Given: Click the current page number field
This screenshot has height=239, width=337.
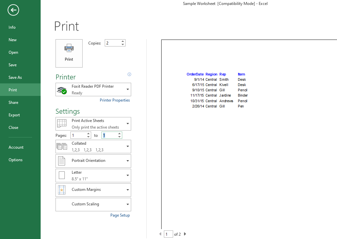Looking at the screenshot, I should click(168, 234).
